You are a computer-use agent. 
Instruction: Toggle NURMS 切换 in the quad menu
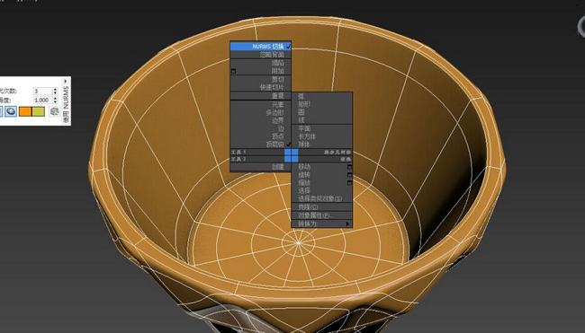260,46
